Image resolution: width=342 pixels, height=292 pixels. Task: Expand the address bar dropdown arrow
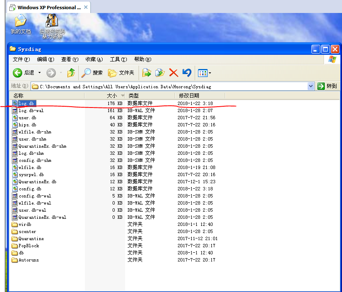[x=311, y=86]
